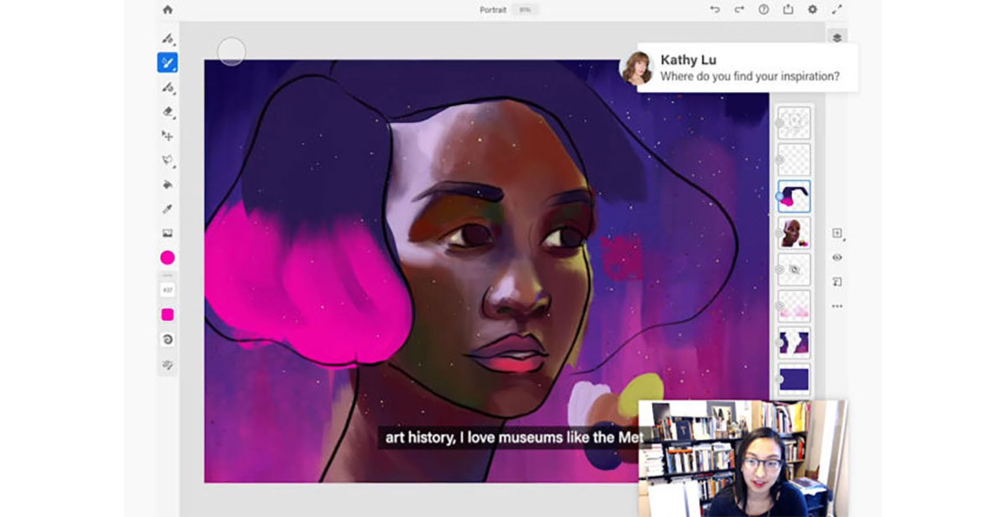Screen dimensions: 1006x517
Task: Open the layer more options ellipsis
Action: point(837,306)
